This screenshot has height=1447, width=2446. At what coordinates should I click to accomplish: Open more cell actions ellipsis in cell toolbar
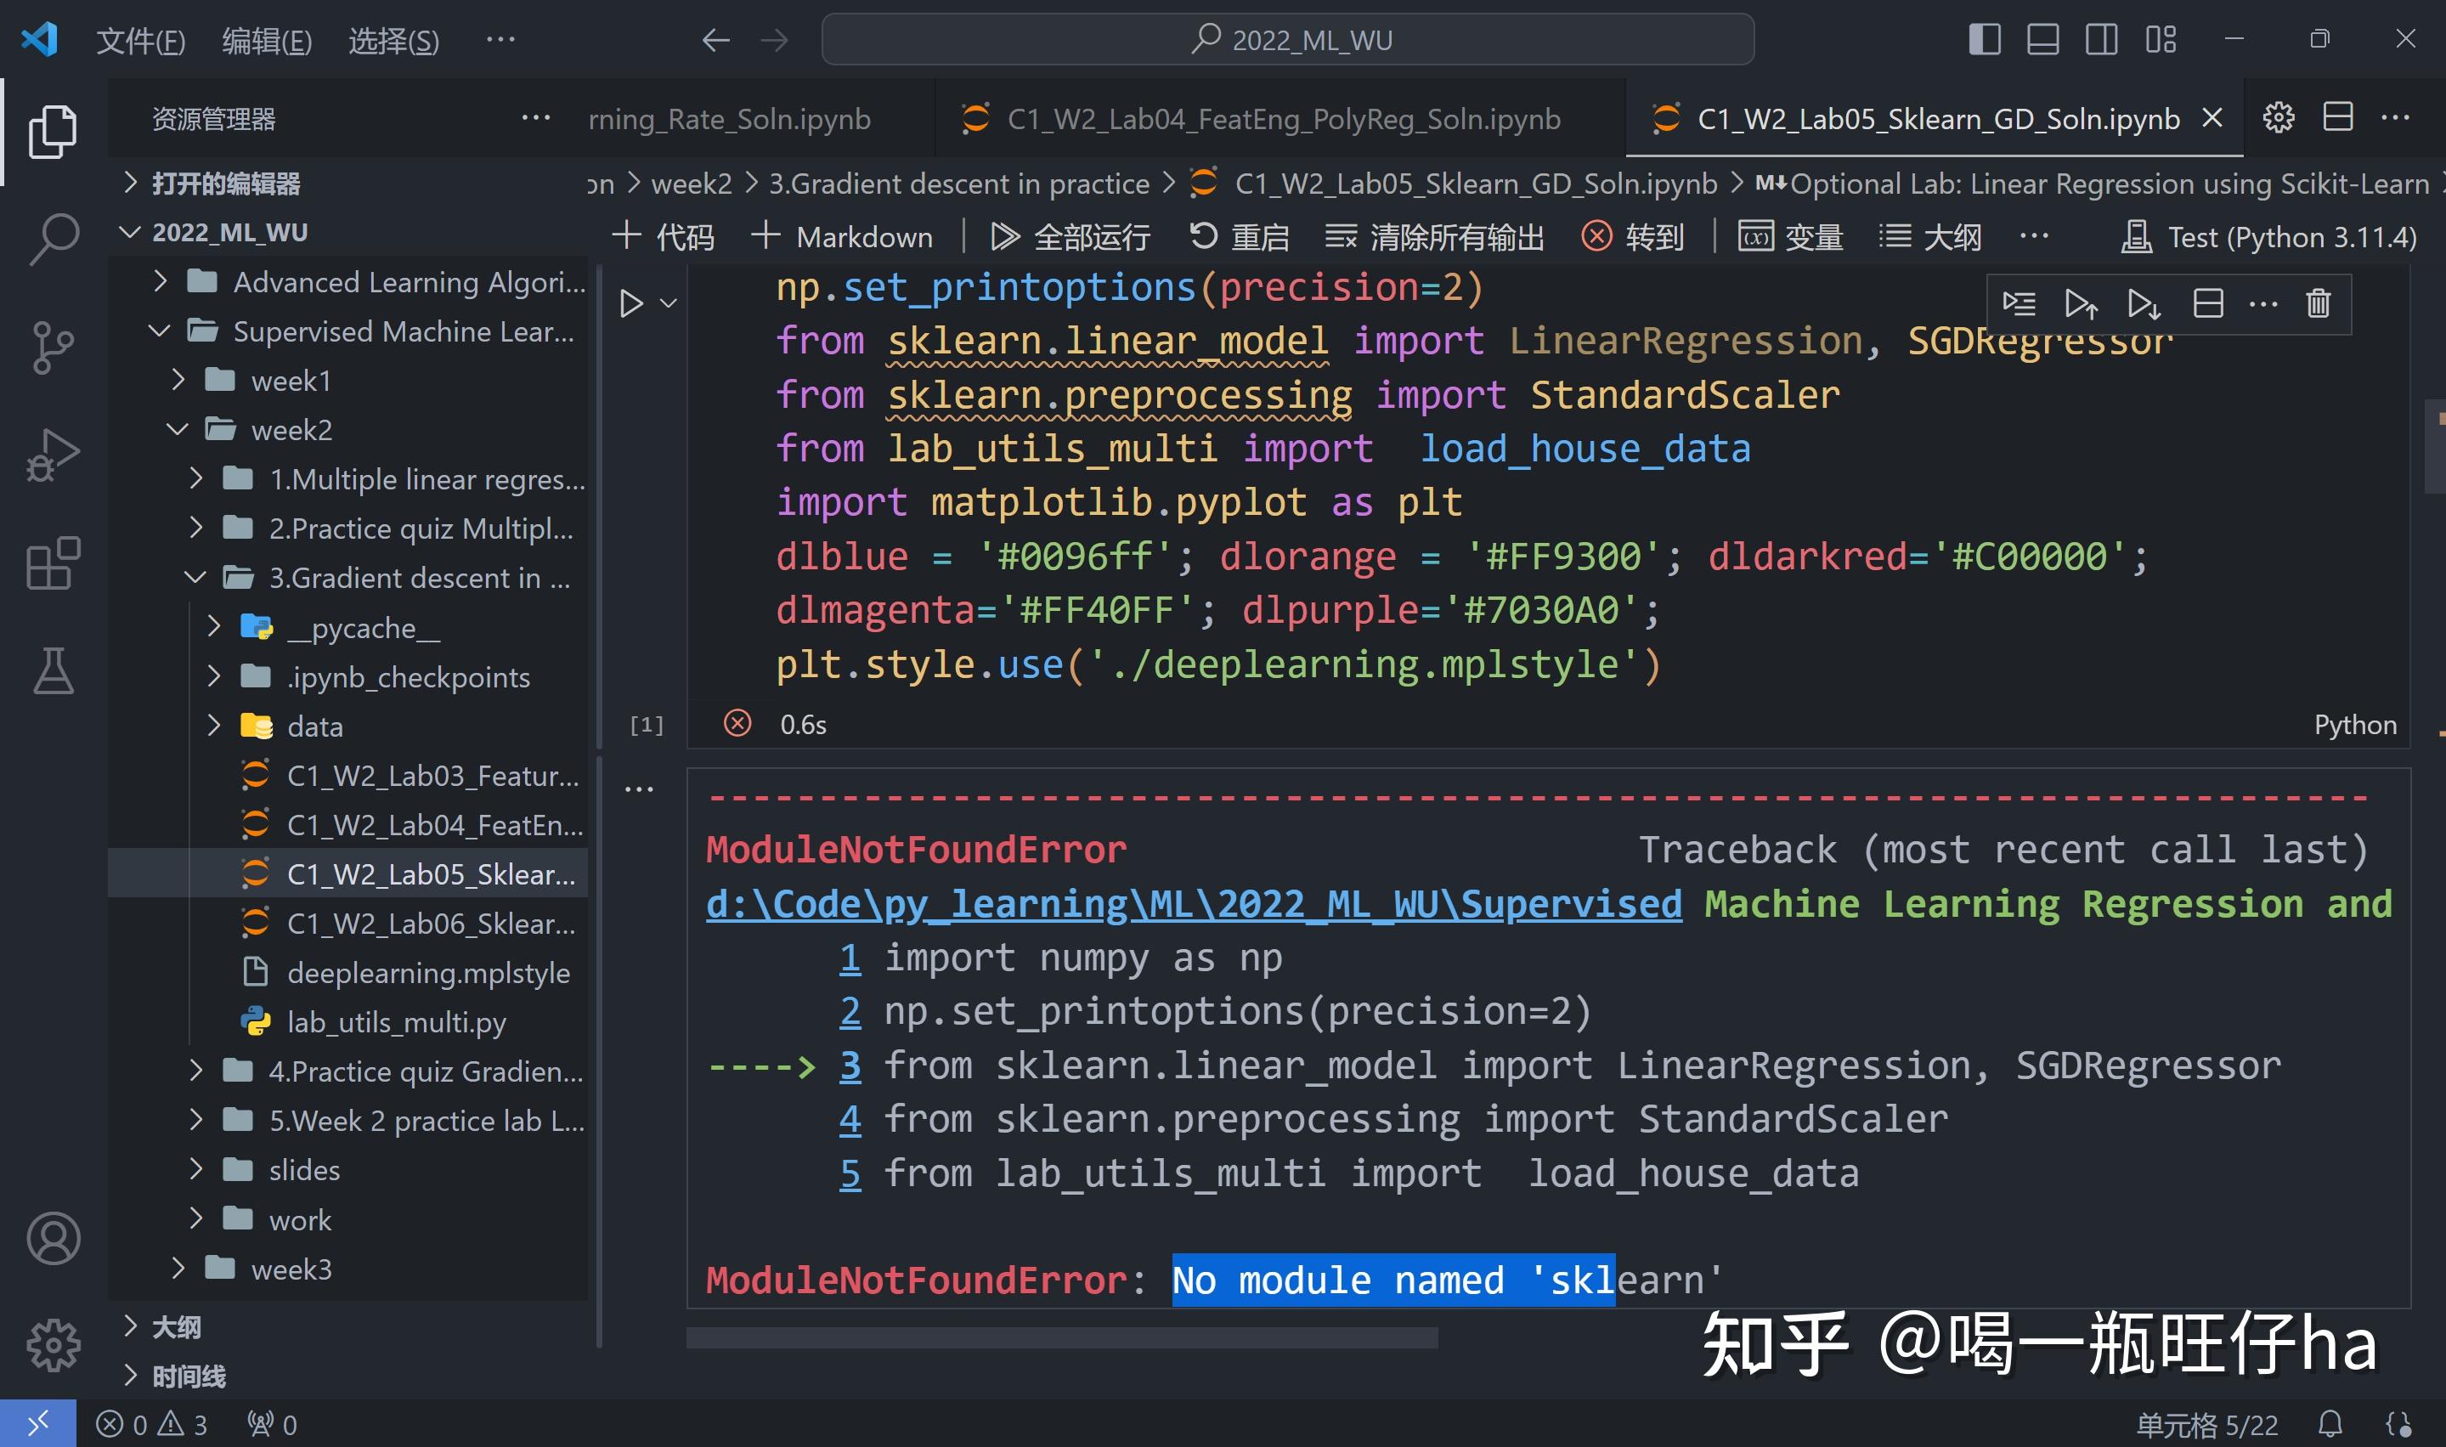tap(2263, 304)
